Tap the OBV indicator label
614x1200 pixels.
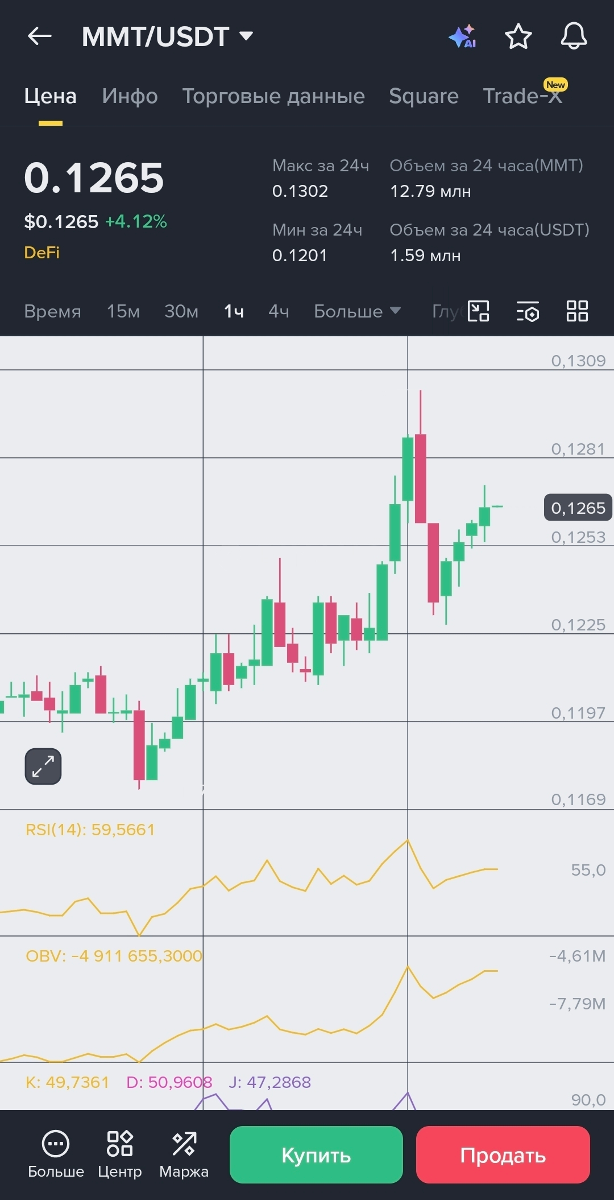pyautogui.click(x=114, y=956)
